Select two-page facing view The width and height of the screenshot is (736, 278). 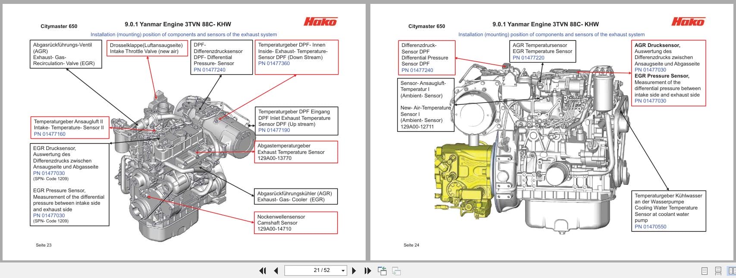click(732, 271)
